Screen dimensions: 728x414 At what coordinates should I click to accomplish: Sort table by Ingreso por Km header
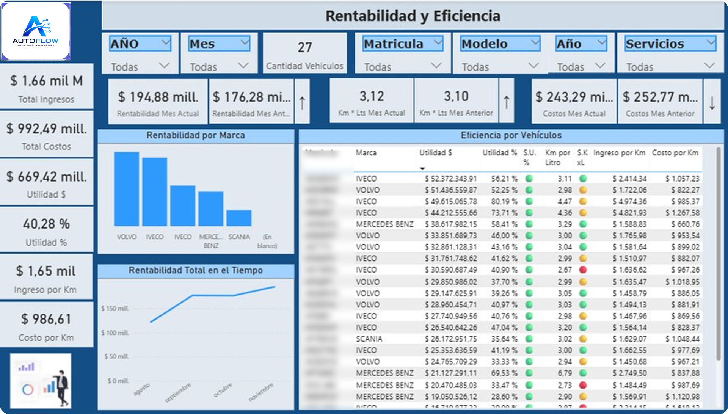619,153
